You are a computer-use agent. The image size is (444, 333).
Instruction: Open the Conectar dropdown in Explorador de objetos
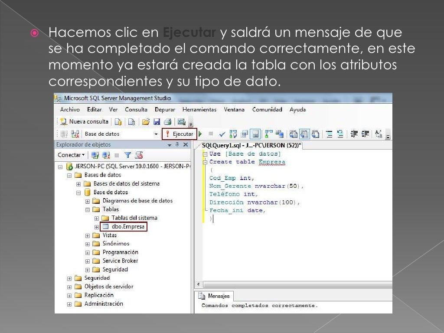71,155
